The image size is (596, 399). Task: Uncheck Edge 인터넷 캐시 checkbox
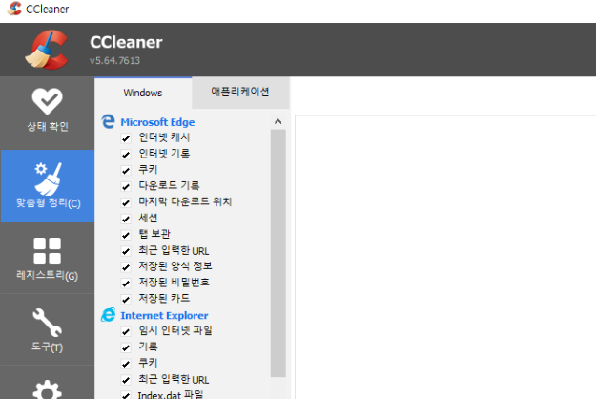[126, 138]
